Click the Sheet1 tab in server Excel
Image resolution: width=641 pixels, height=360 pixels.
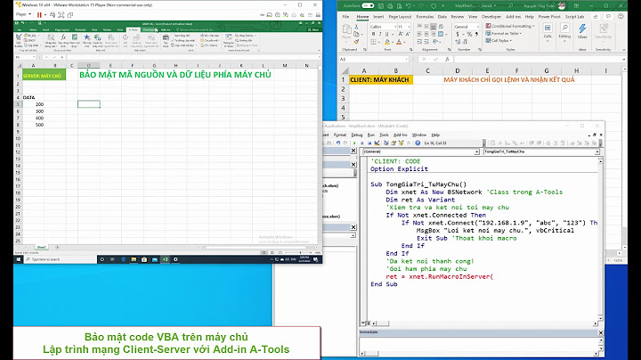tap(41, 247)
